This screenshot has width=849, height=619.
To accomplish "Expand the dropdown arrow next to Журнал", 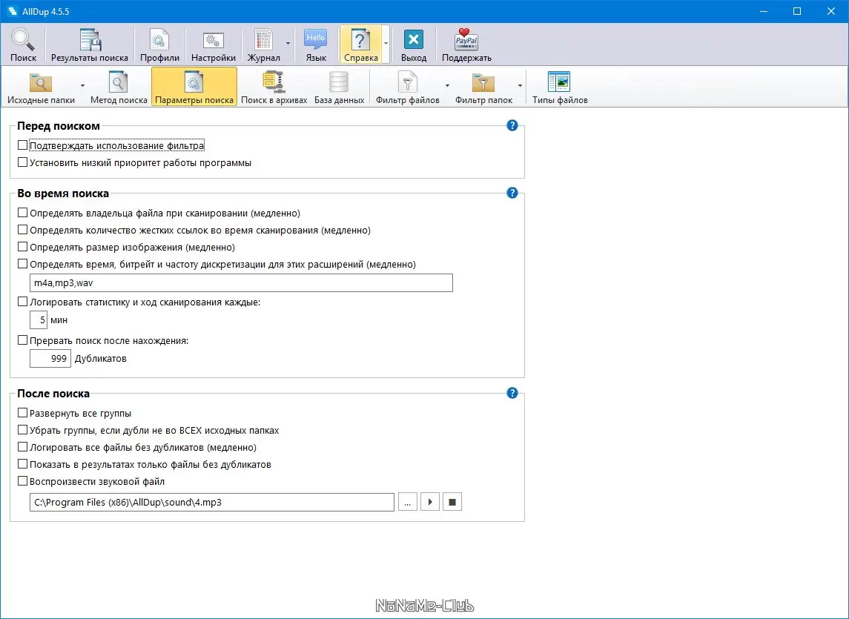I will 288,43.
